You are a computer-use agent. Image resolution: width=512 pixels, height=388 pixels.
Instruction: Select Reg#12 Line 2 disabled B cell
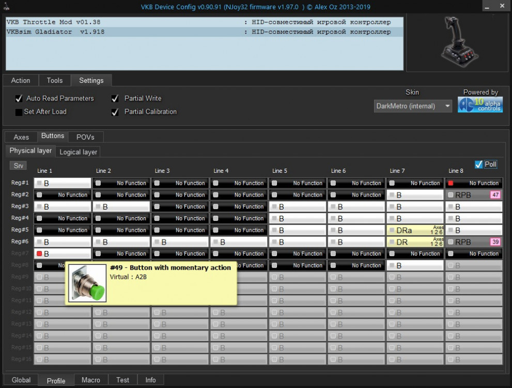121,312
